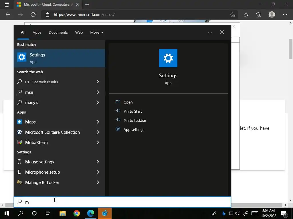Click the macy's web suggestion text

tap(31, 102)
